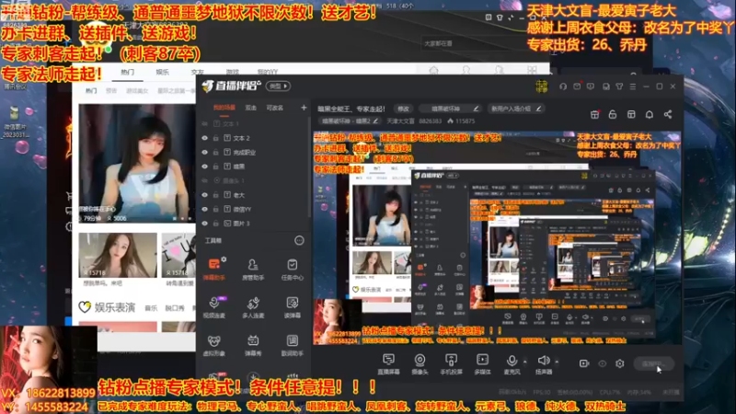Show the 文本 1 layer
The image size is (736, 414).
point(204,124)
